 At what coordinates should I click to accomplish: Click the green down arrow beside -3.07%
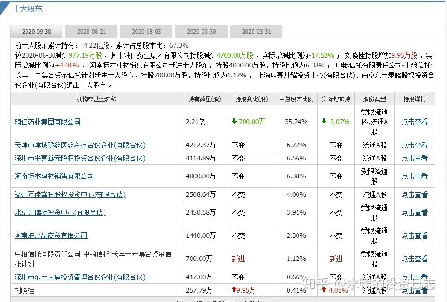pos(324,121)
